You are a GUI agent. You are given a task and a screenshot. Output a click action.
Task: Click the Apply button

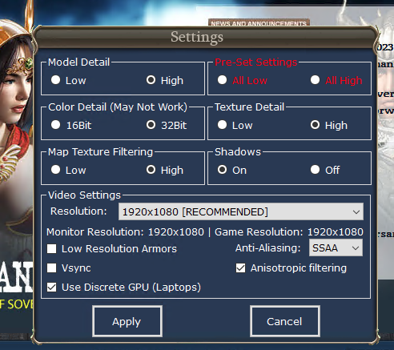tap(127, 321)
